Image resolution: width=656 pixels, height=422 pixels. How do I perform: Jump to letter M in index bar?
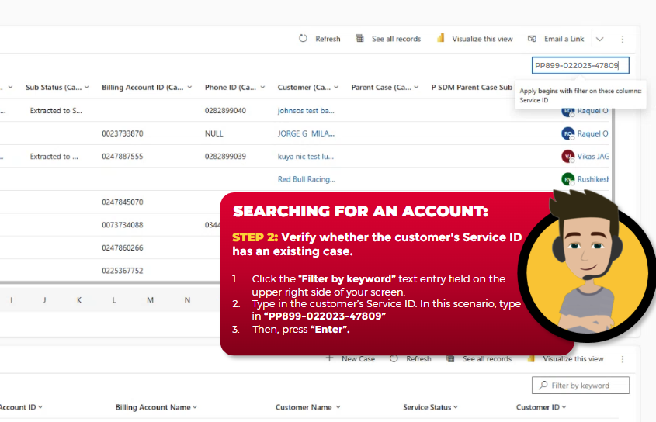(150, 300)
